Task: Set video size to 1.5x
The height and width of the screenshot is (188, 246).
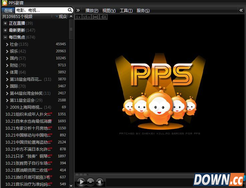Action: (x=87, y=17)
